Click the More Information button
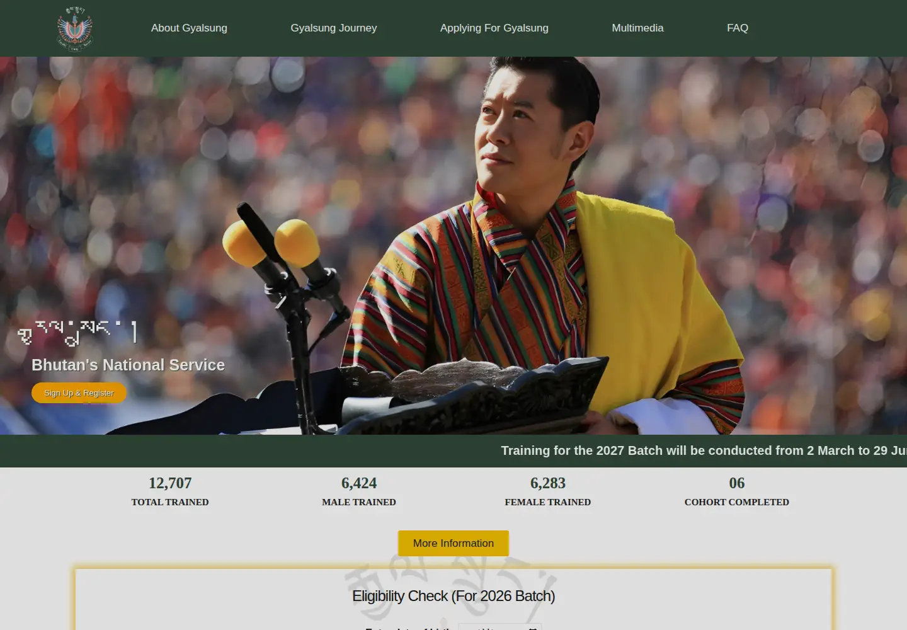The height and width of the screenshot is (630, 907). click(x=453, y=543)
